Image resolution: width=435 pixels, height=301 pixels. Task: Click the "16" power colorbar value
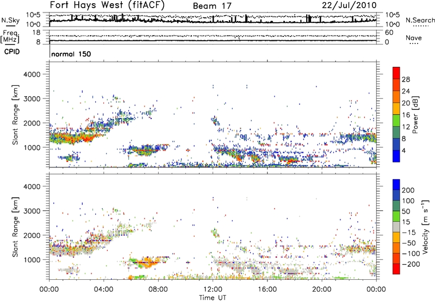click(406, 115)
